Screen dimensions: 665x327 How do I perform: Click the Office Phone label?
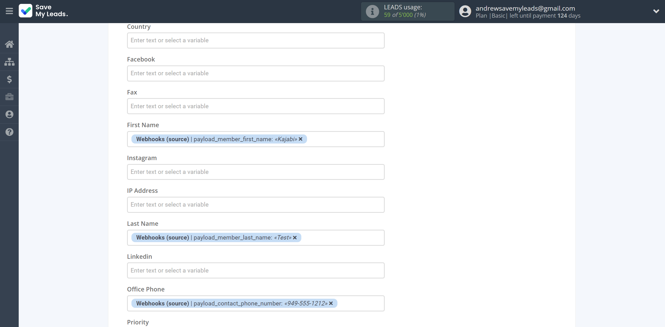pyautogui.click(x=146, y=289)
